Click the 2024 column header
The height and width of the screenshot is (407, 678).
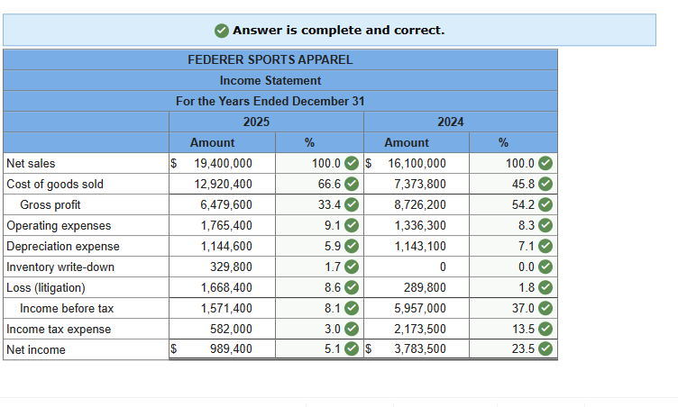point(461,122)
